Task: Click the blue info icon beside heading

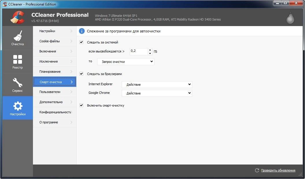Action: (82, 31)
